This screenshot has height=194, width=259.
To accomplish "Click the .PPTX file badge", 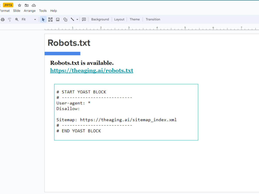I will tap(8, 5).
